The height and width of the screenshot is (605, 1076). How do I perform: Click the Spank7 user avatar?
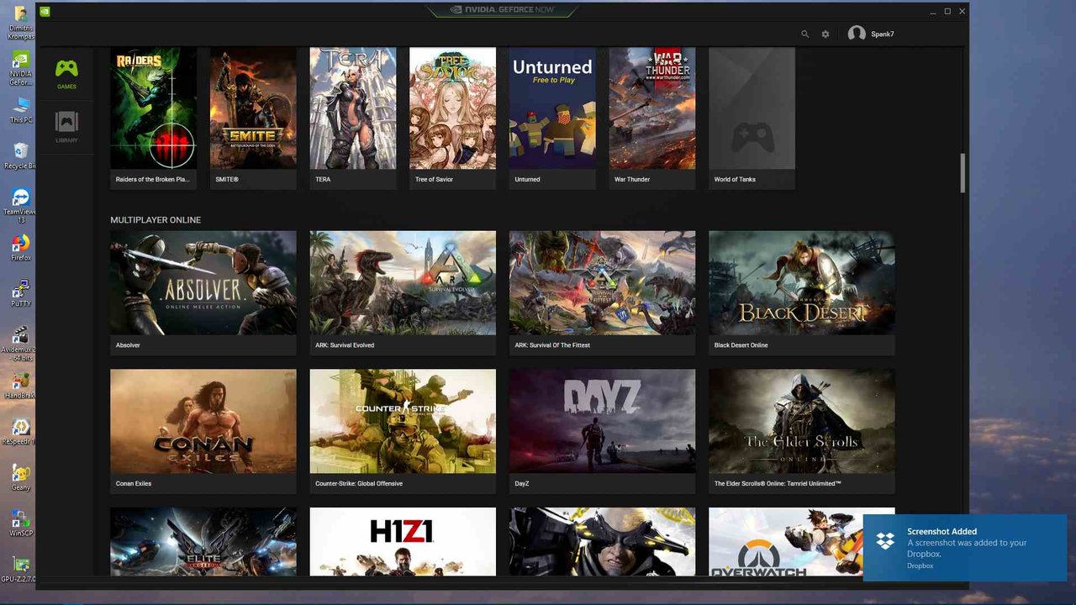[857, 34]
